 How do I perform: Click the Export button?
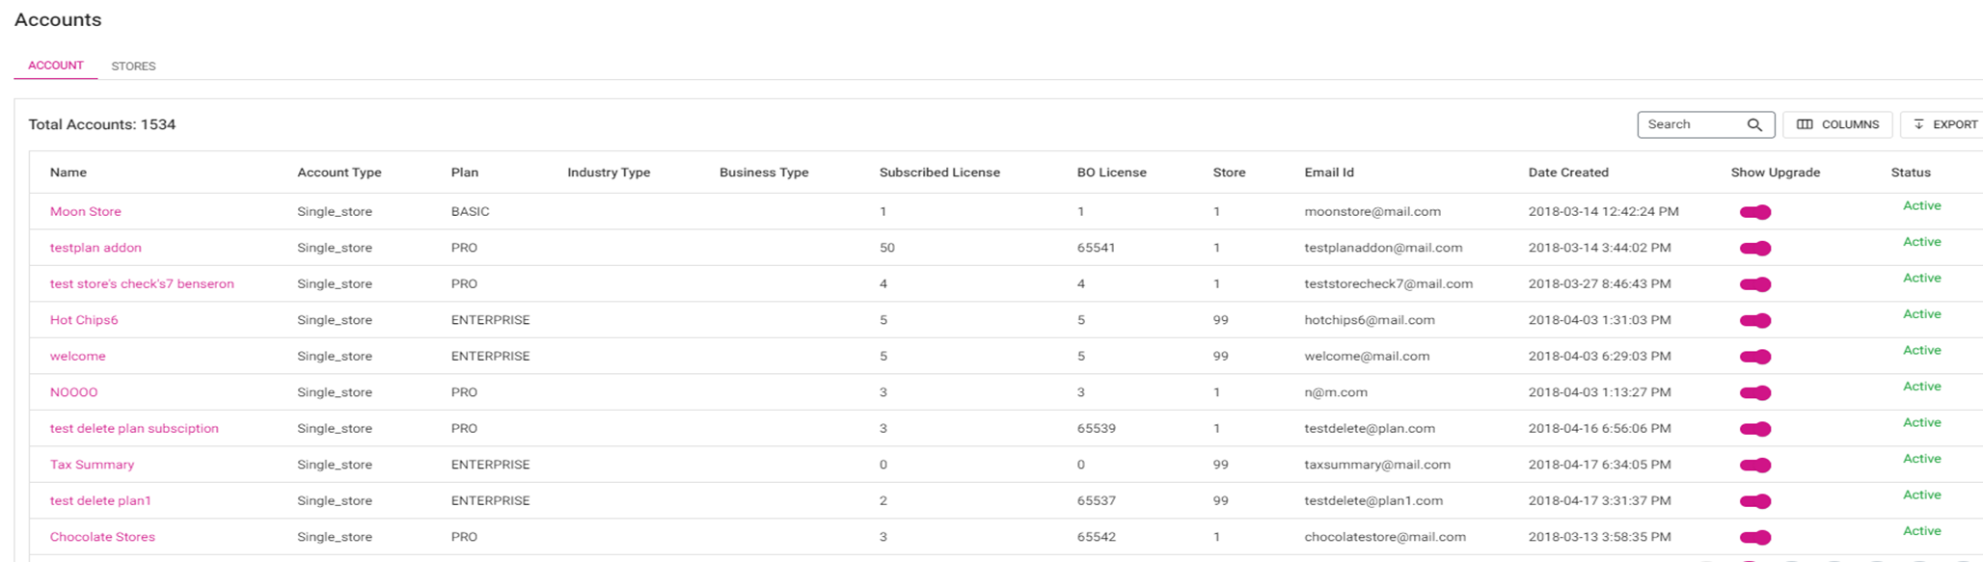1945,124
